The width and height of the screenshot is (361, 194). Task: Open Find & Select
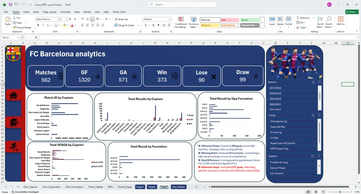pyautogui.click(x=329, y=22)
